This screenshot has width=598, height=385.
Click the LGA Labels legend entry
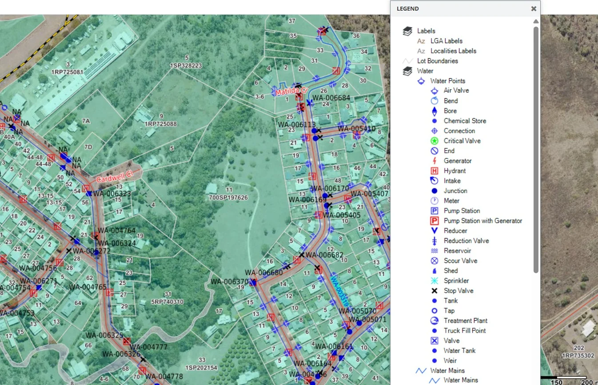click(x=446, y=41)
